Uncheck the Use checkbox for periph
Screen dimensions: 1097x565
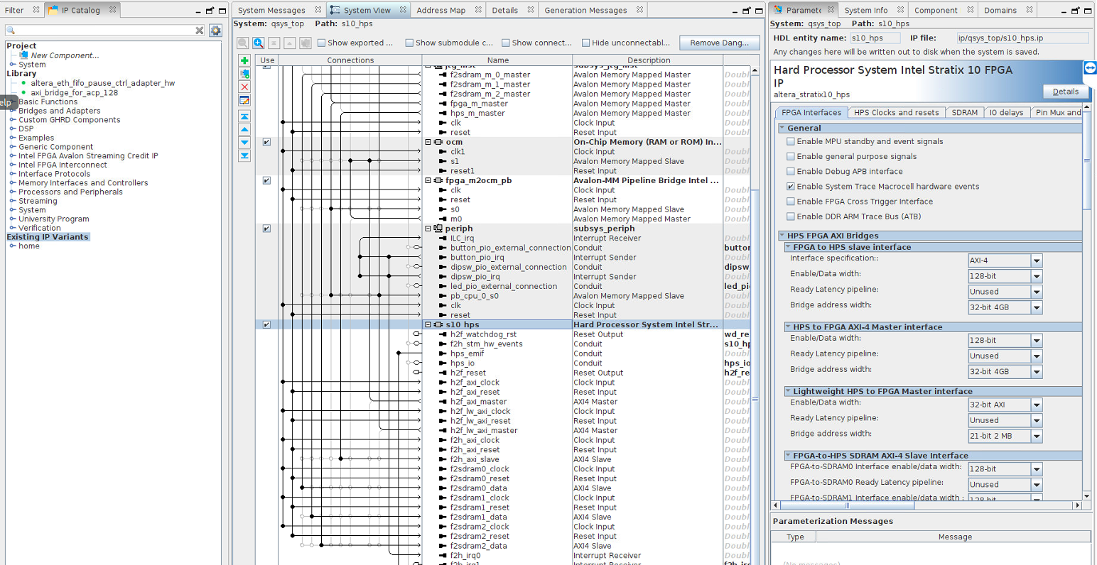266,229
